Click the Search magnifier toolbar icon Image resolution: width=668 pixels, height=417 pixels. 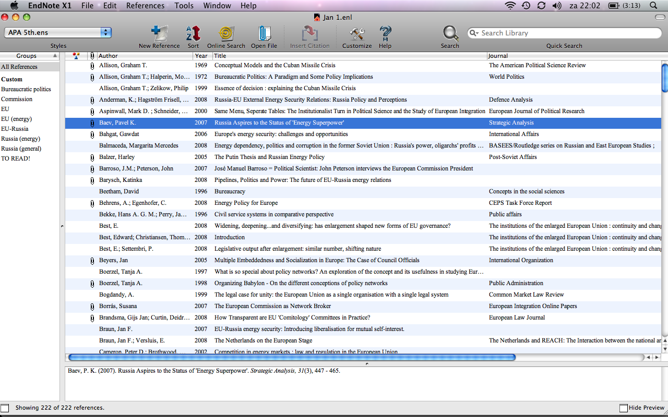450,34
